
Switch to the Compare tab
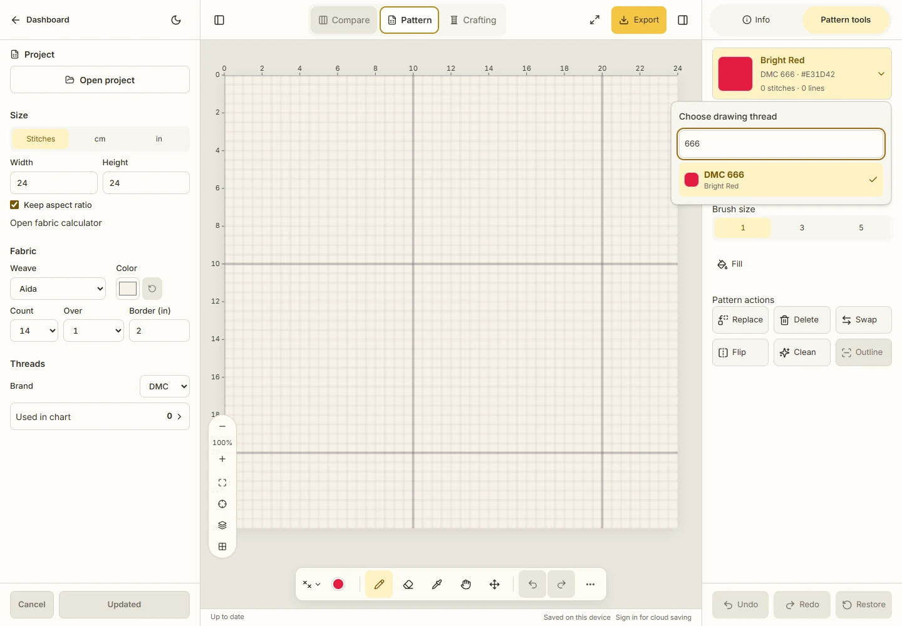345,20
